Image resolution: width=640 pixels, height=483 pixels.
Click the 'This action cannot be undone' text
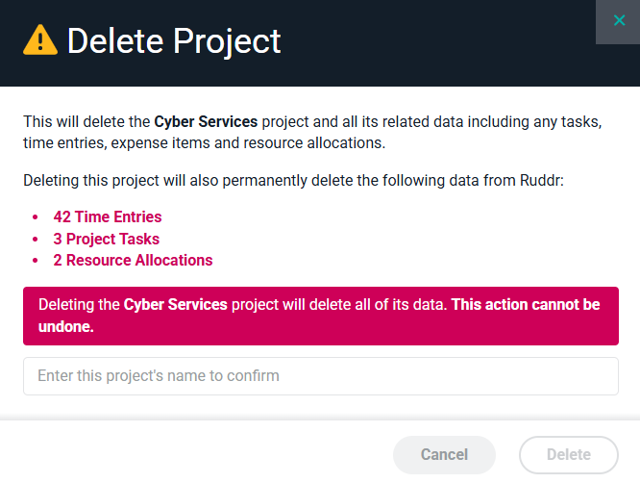(x=526, y=305)
